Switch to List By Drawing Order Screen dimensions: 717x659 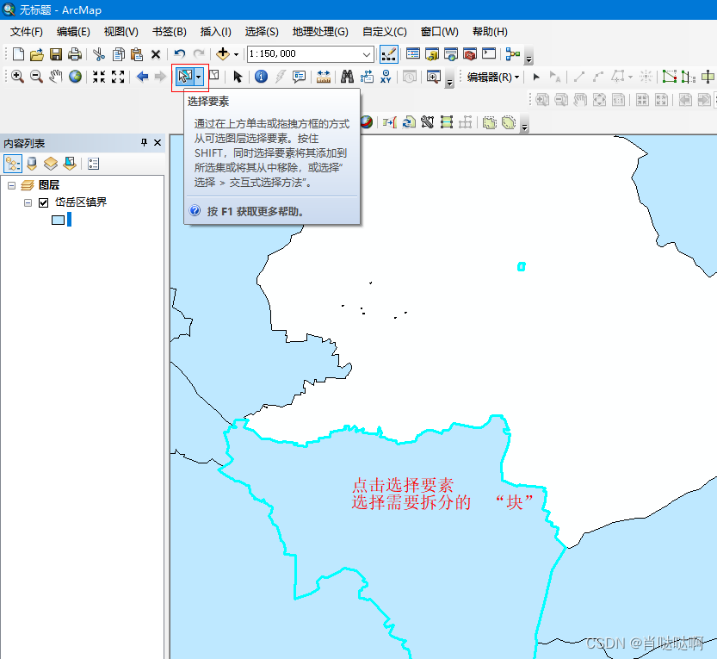[13, 164]
